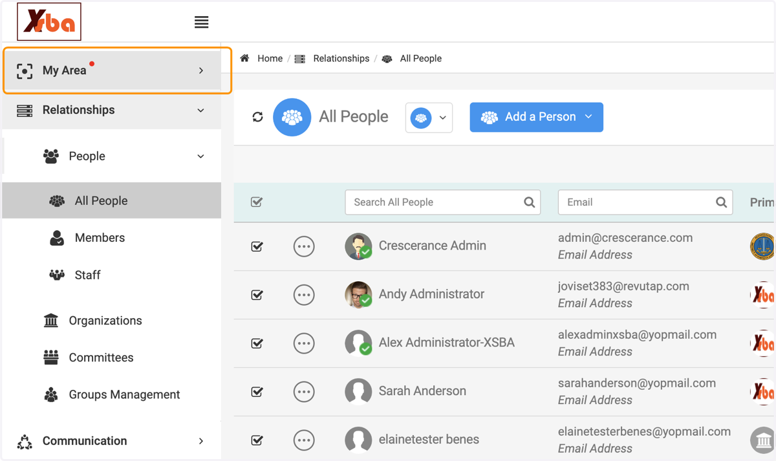Uncheck the checkbox for Crescerance Admin

click(257, 246)
